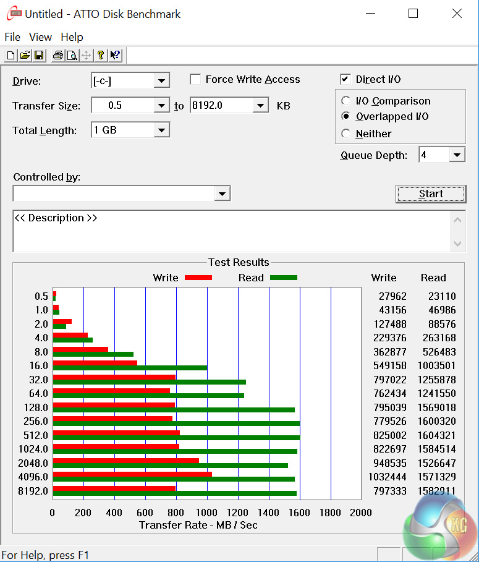Select I/O Comparison radio button
The width and height of the screenshot is (479, 562).
[x=345, y=101]
